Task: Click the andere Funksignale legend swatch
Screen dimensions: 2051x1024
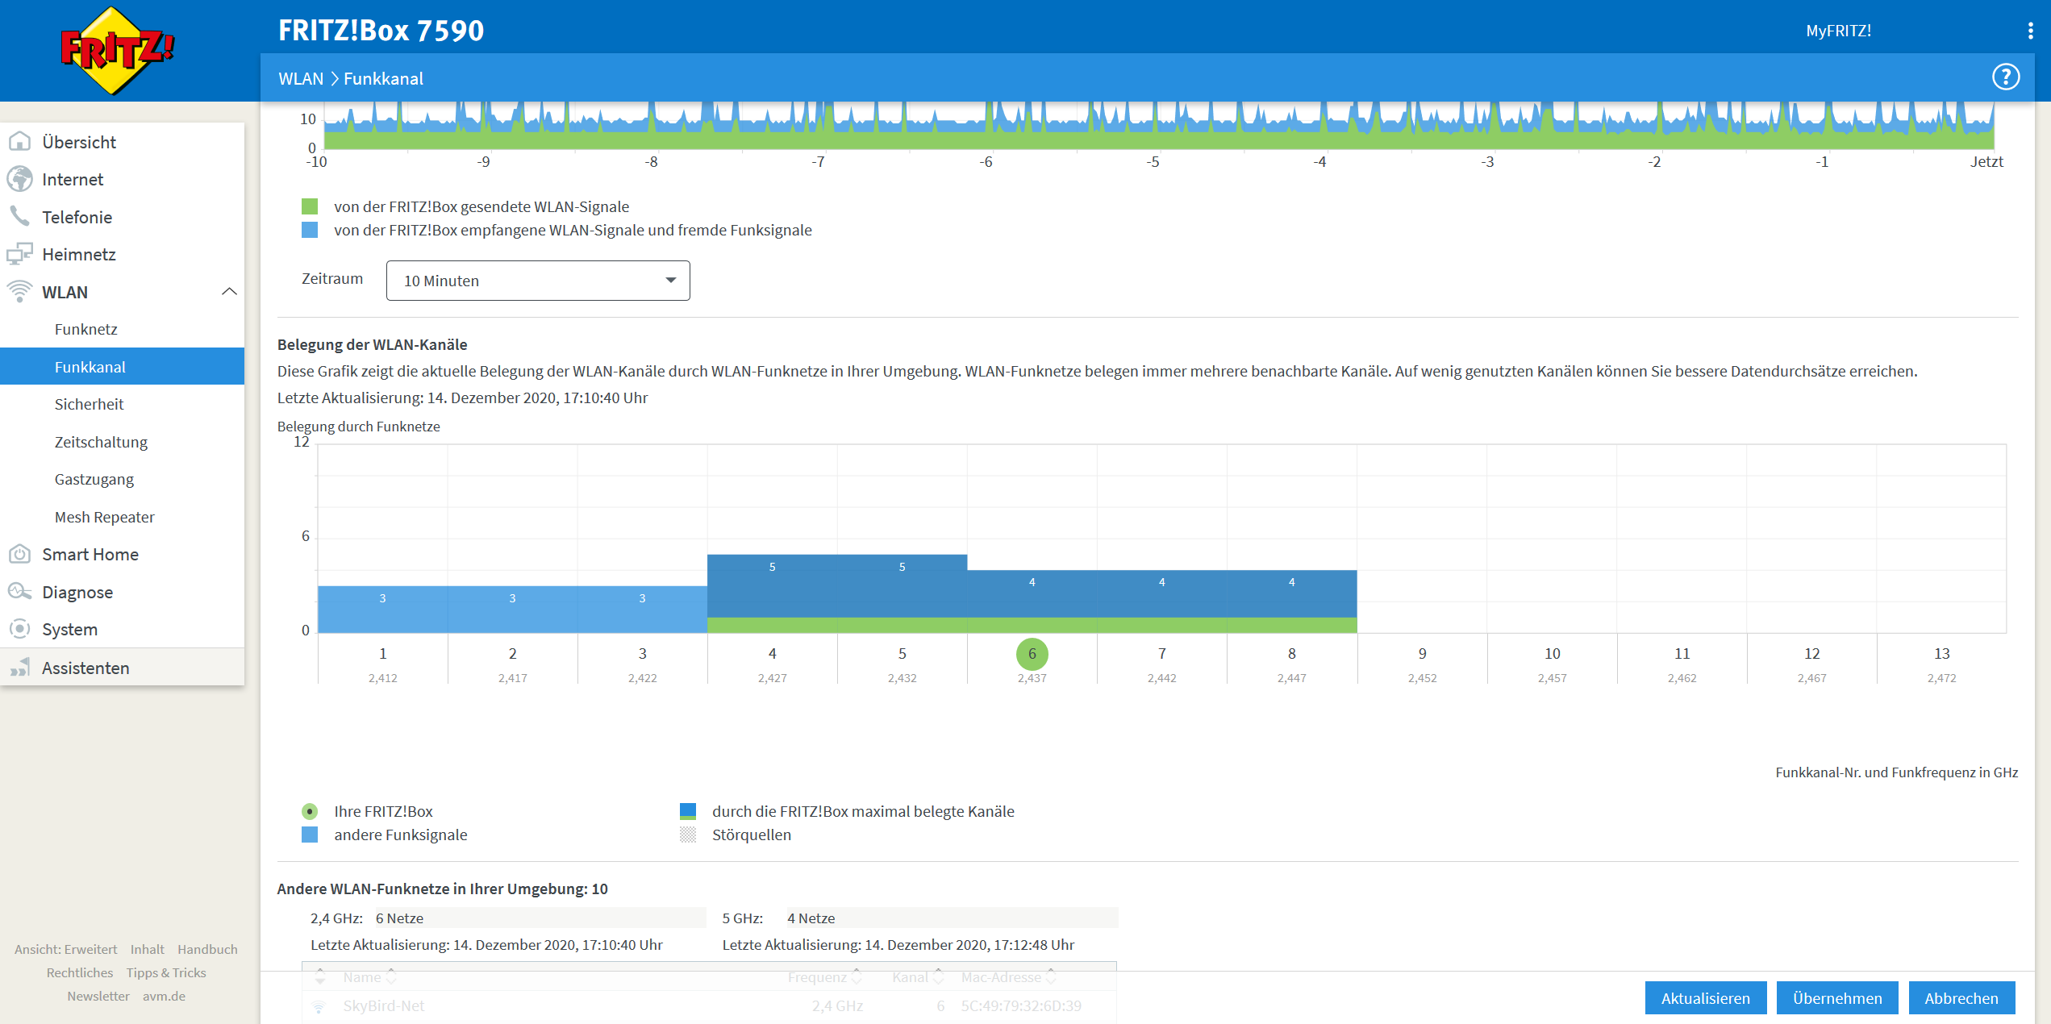Action: pos(310,835)
